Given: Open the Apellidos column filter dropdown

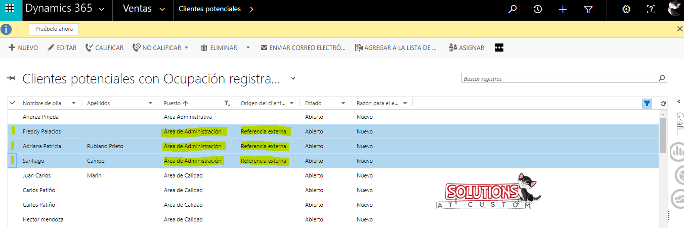Looking at the screenshot, I should pyautogui.click(x=151, y=103).
